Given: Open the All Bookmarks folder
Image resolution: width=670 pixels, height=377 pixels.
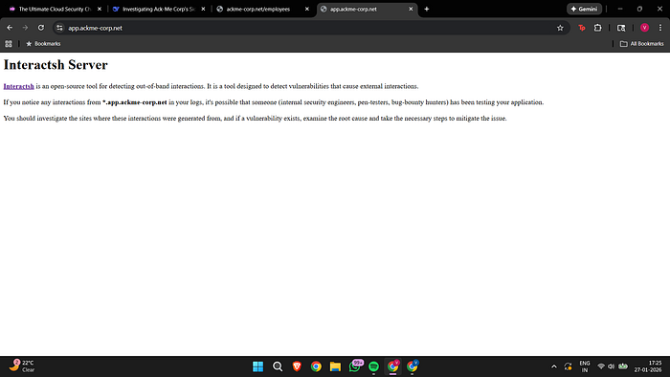Looking at the screenshot, I should tap(642, 44).
